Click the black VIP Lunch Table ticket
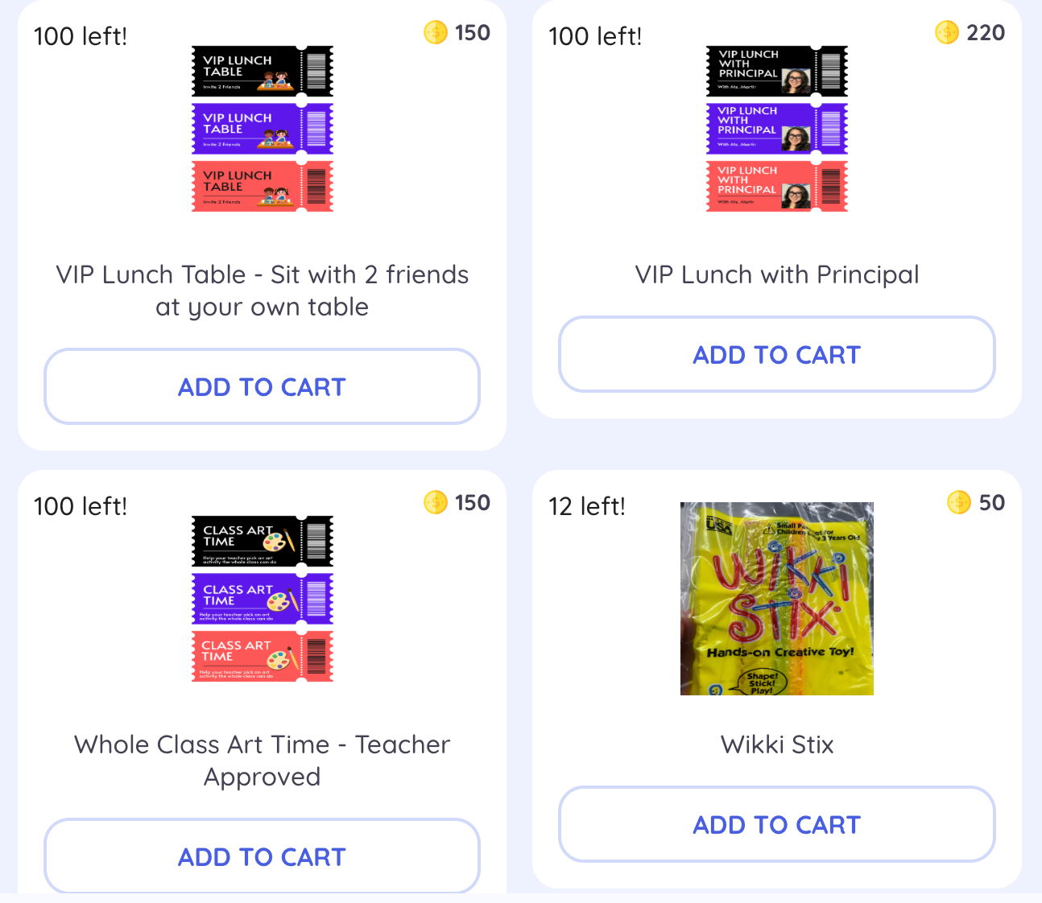The width and height of the screenshot is (1042, 903). [262, 72]
